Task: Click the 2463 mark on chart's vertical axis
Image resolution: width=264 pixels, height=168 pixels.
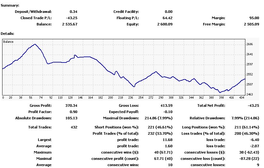Action: [250, 94]
